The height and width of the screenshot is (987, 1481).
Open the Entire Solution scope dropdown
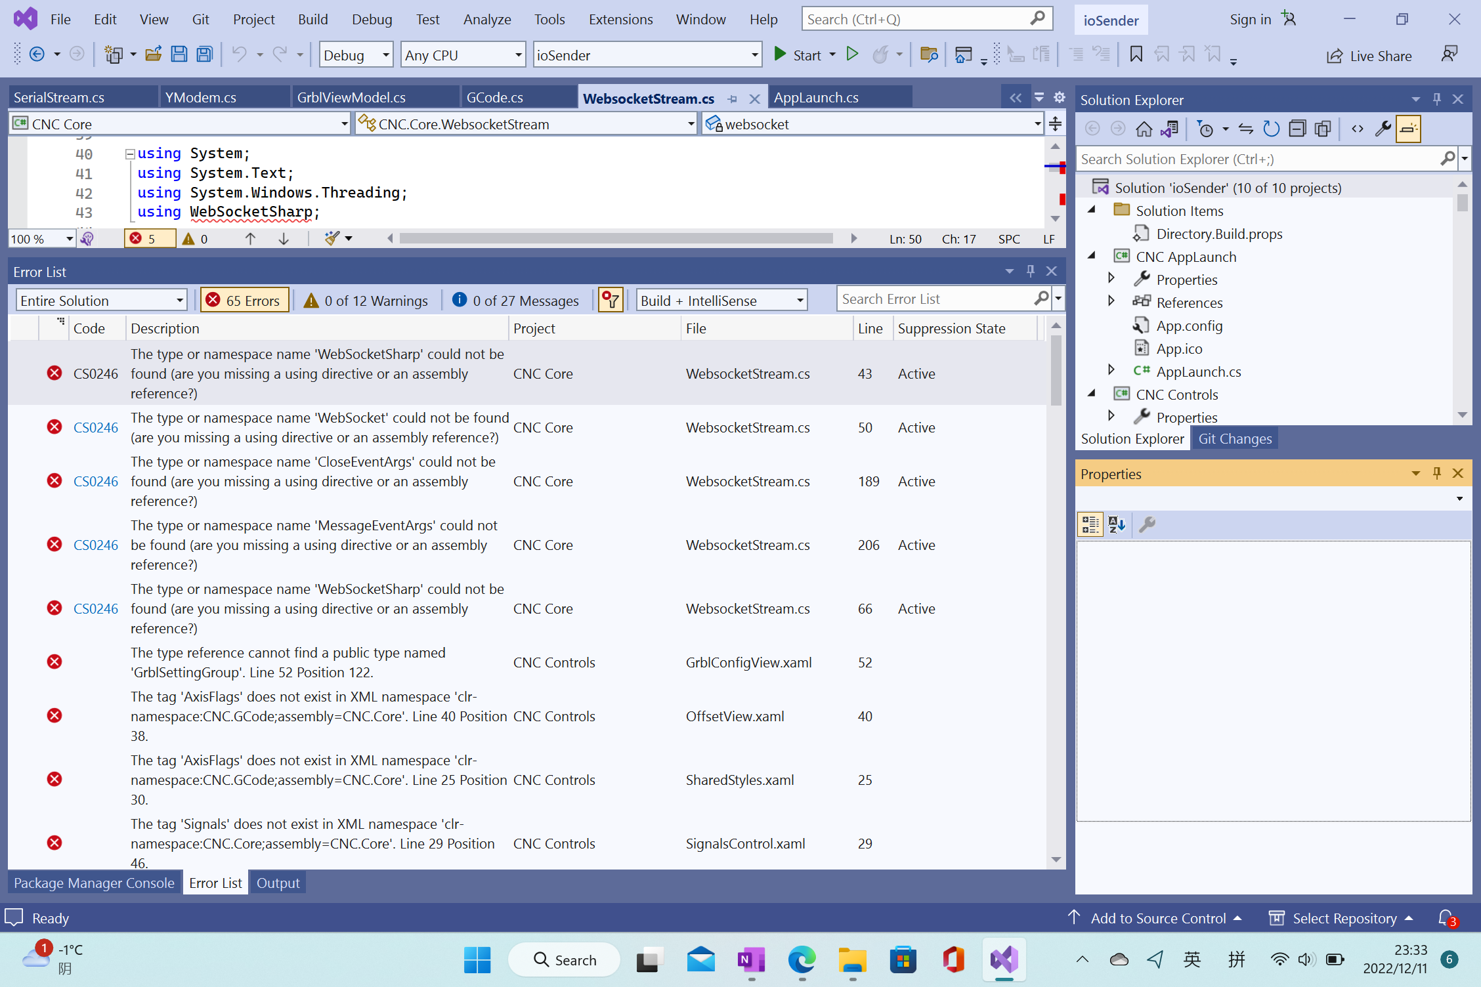(x=101, y=301)
